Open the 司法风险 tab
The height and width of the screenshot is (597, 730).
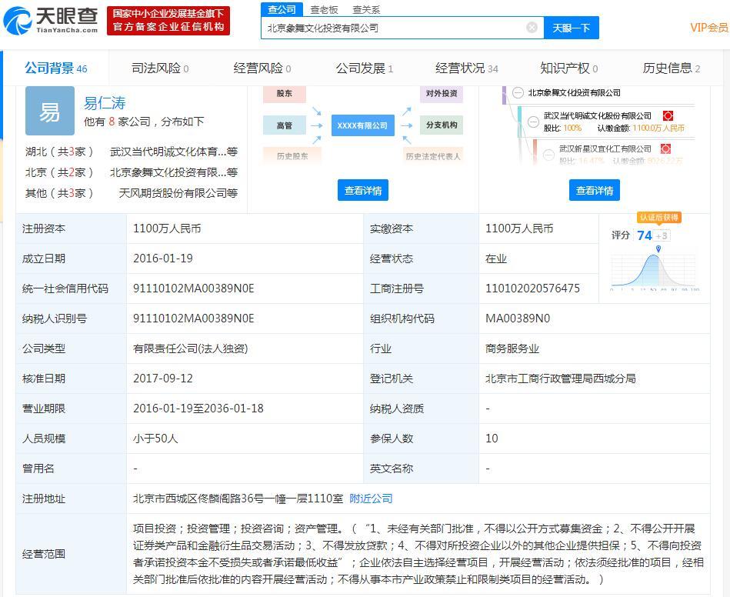click(159, 68)
